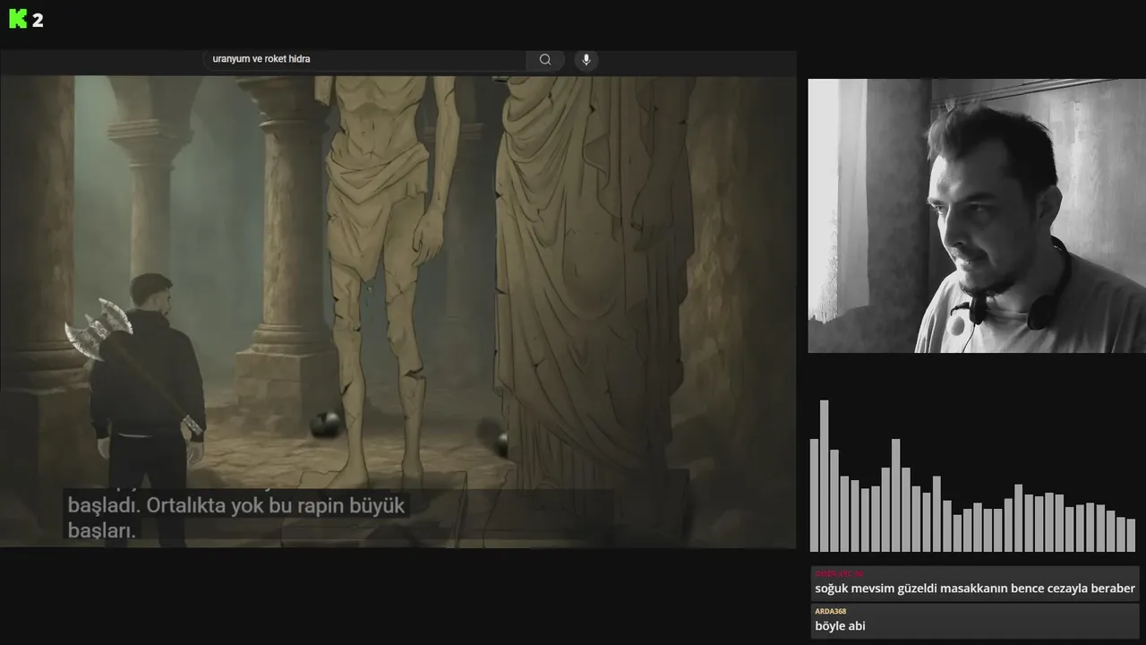Click the green Kick logo

pos(18,20)
